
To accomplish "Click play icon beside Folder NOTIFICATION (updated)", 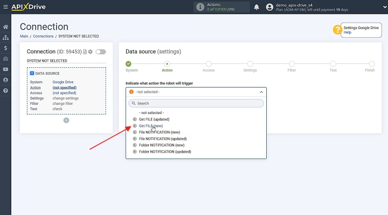I will click(135, 152).
